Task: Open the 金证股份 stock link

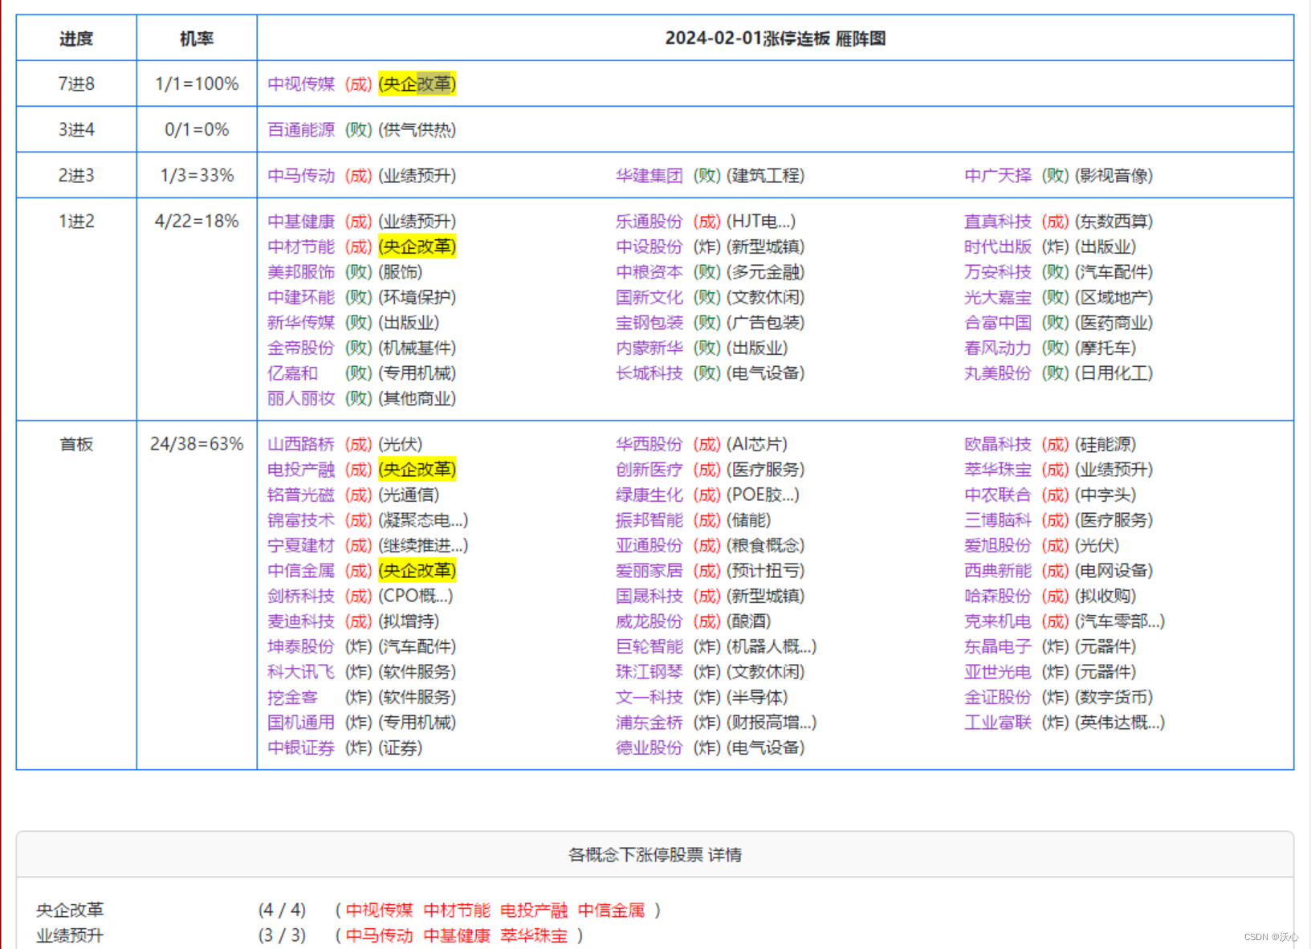Action: click(998, 697)
